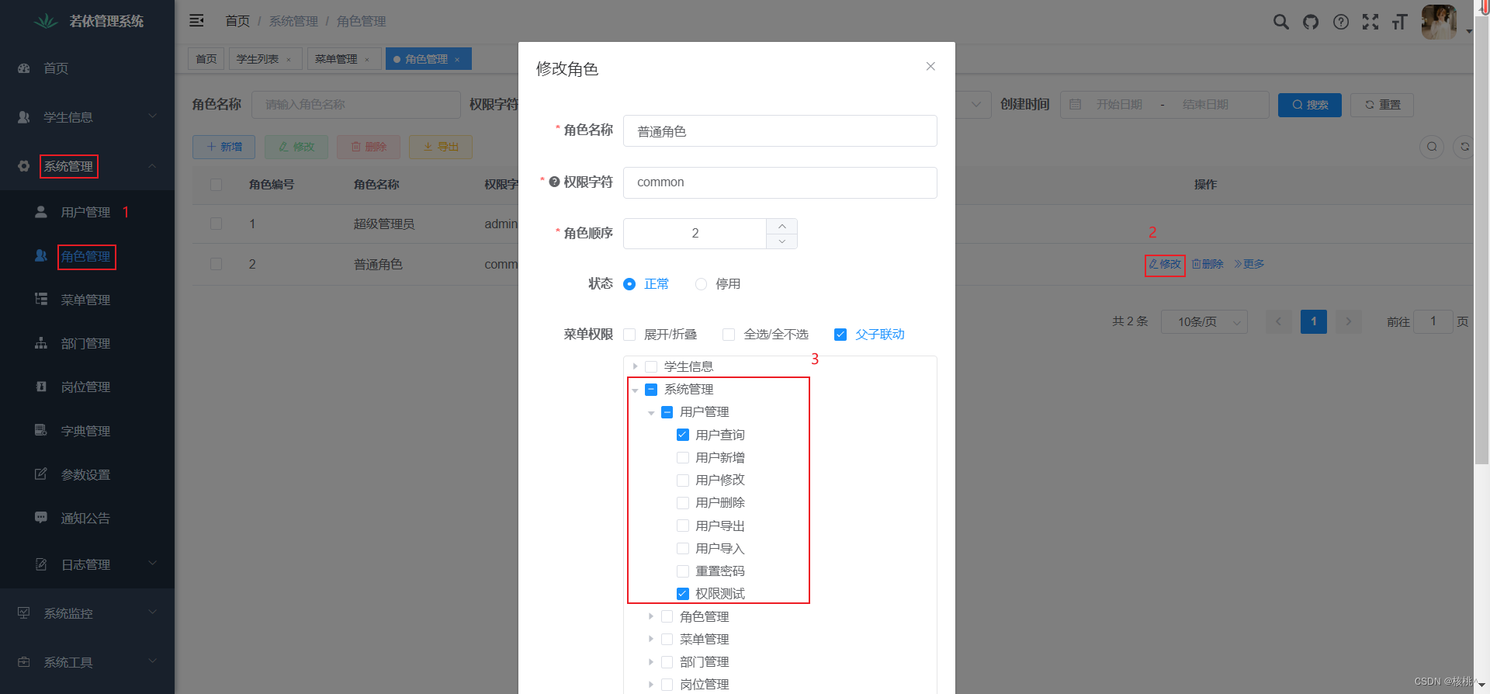The height and width of the screenshot is (694, 1490).
Task: Uncheck 用户查询 permission checkbox
Action: 683,435
